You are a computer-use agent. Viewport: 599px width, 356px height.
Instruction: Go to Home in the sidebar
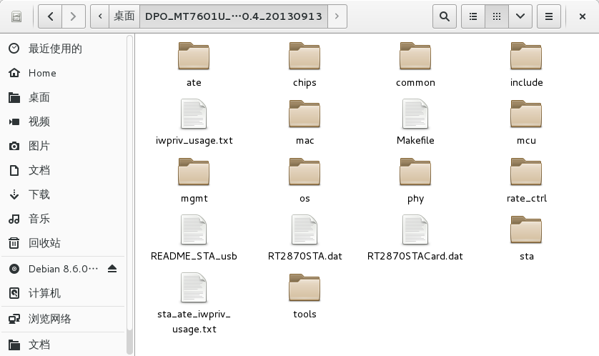click(63, 73)
